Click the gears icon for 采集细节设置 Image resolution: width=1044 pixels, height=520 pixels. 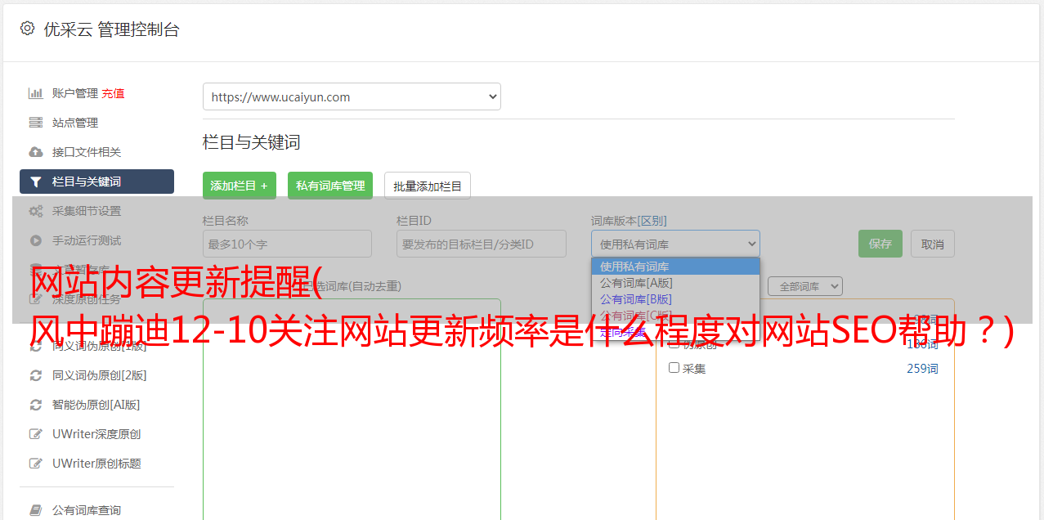(35, 211)
